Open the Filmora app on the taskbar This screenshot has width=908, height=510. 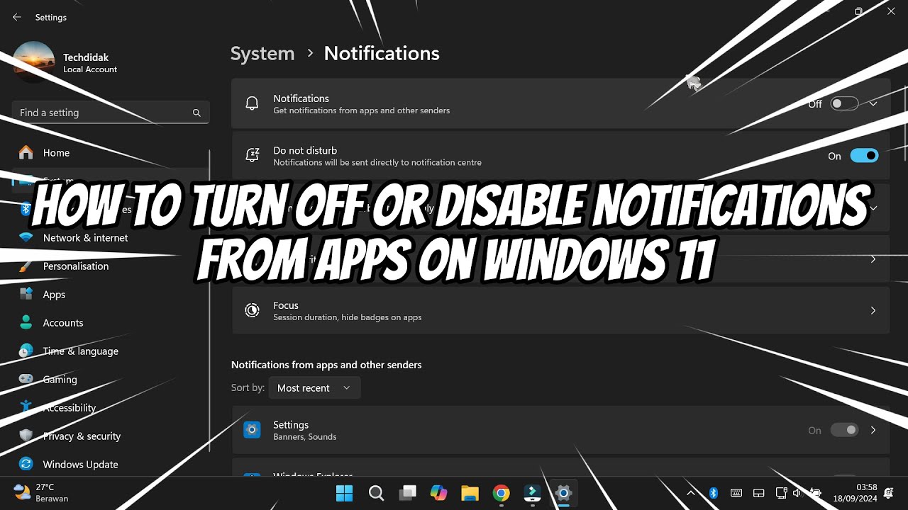tap(532, 493)
